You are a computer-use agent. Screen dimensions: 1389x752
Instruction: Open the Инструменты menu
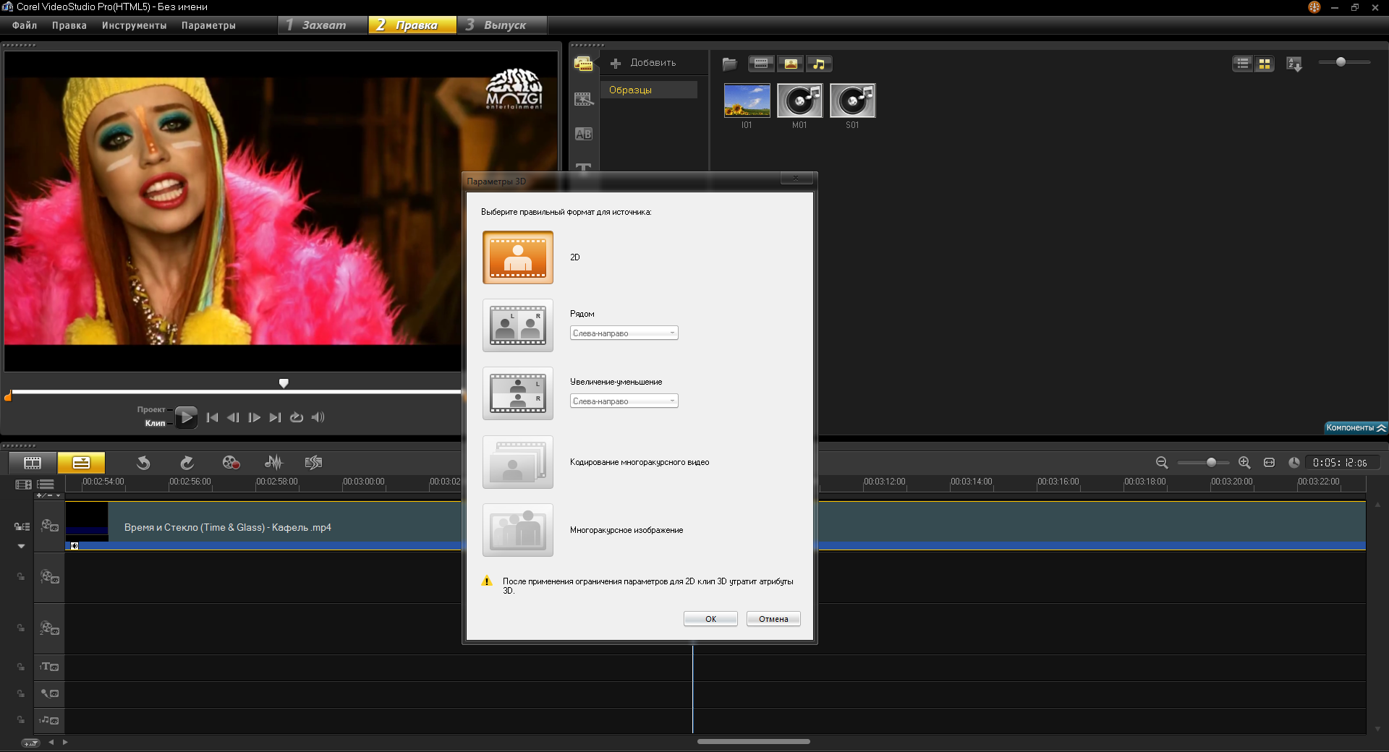coord(135,25)
